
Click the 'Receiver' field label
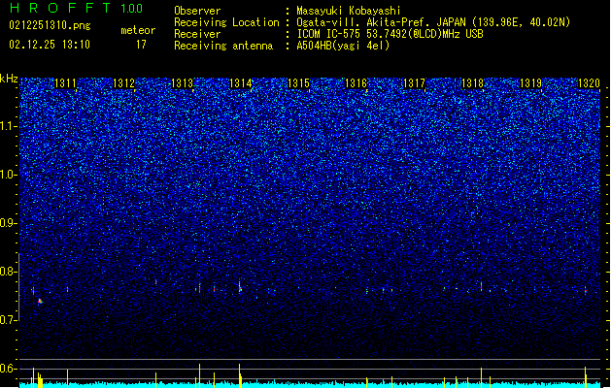(197, 34)
